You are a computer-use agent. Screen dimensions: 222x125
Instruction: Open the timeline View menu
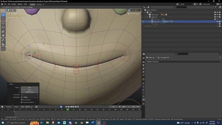click(x=23, y=107)
